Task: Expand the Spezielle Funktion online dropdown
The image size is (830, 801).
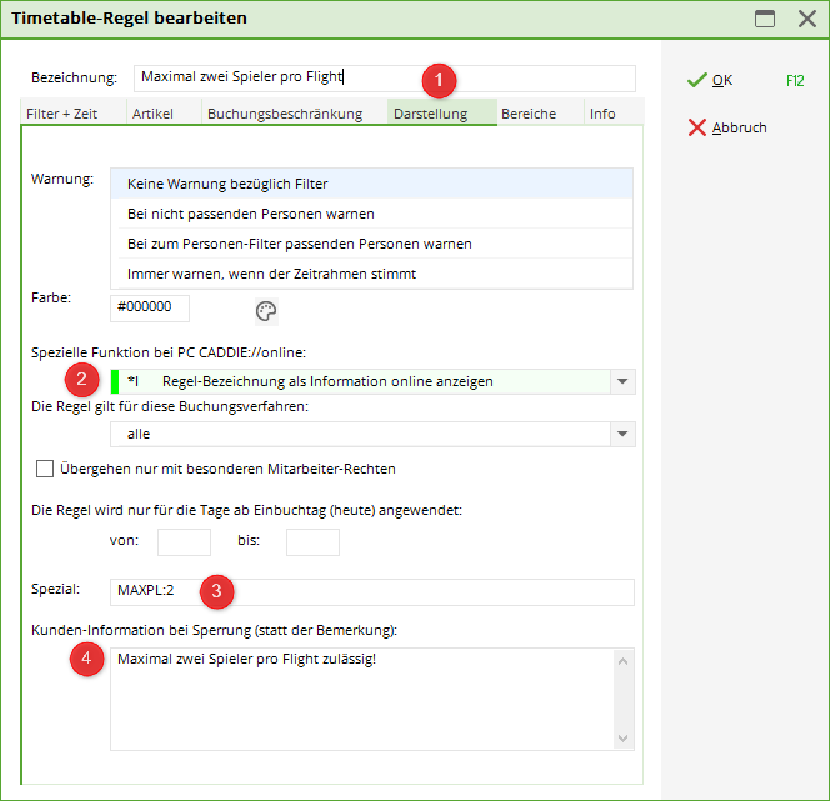Action: 622,382
